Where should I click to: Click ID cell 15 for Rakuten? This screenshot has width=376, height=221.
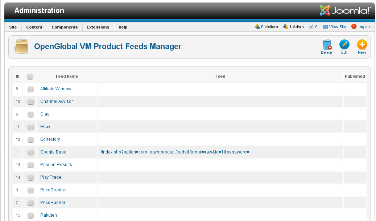click(18, 215)
